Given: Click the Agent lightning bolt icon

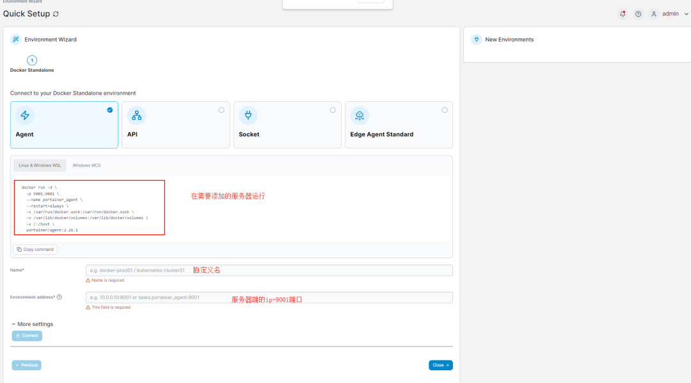Looking at the screenshot, I should pyautogui.click(x=25, y=115).
